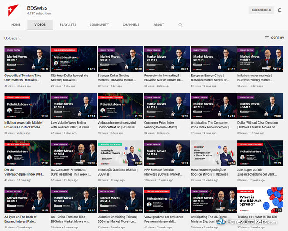Click the 4.93K subscribers text
The height and width of the screenshot is (231, 288).
pyautogui.click(x=39, y=14)
